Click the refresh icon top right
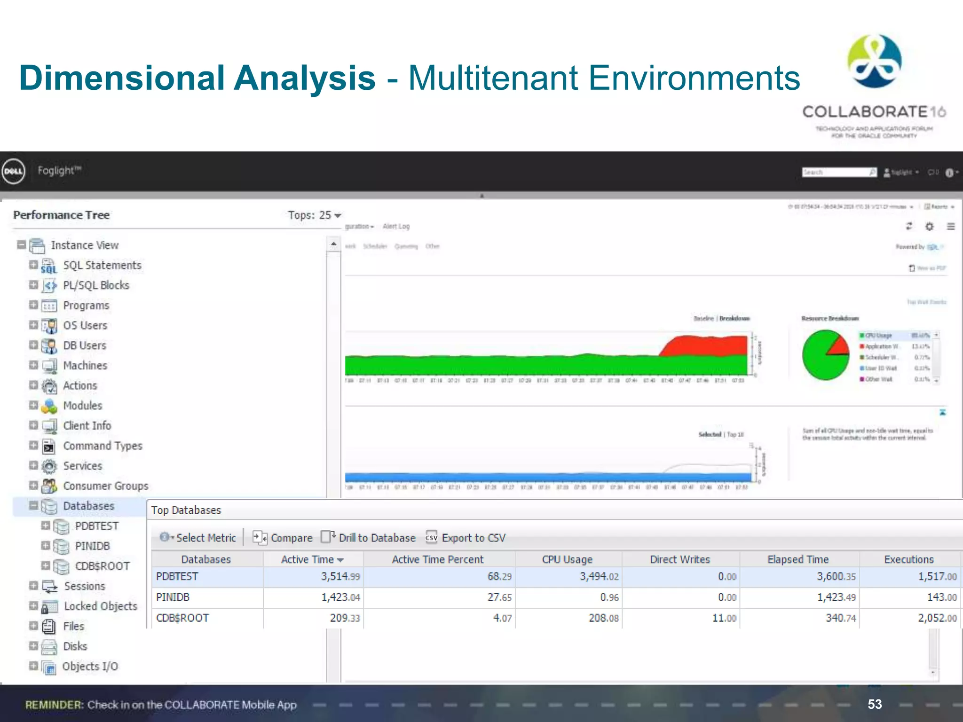The width and height of the screenshot is (963, 722). point(909,226)
